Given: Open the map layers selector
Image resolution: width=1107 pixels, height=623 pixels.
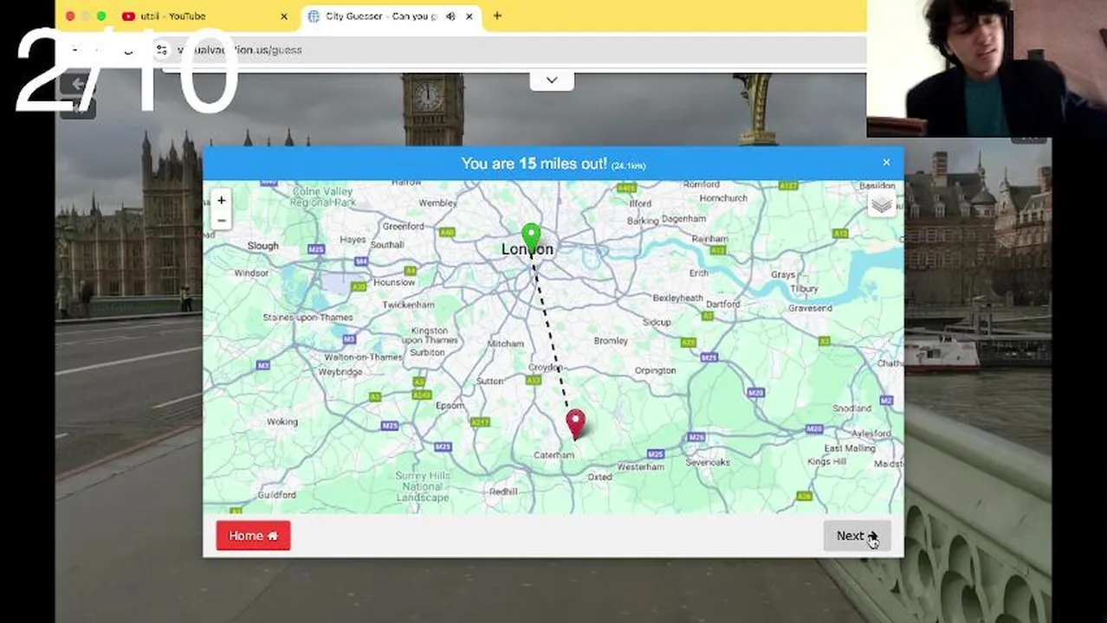Looking at the screenshot, I should pyautogui.click(x=881, y=205).
